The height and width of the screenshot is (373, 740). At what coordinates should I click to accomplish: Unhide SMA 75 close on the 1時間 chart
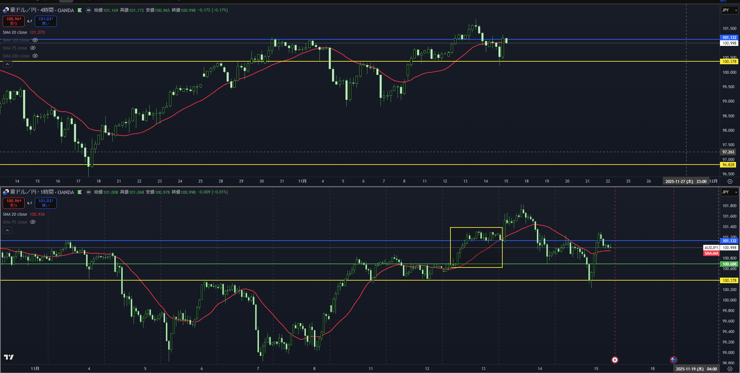pos(33,222)
